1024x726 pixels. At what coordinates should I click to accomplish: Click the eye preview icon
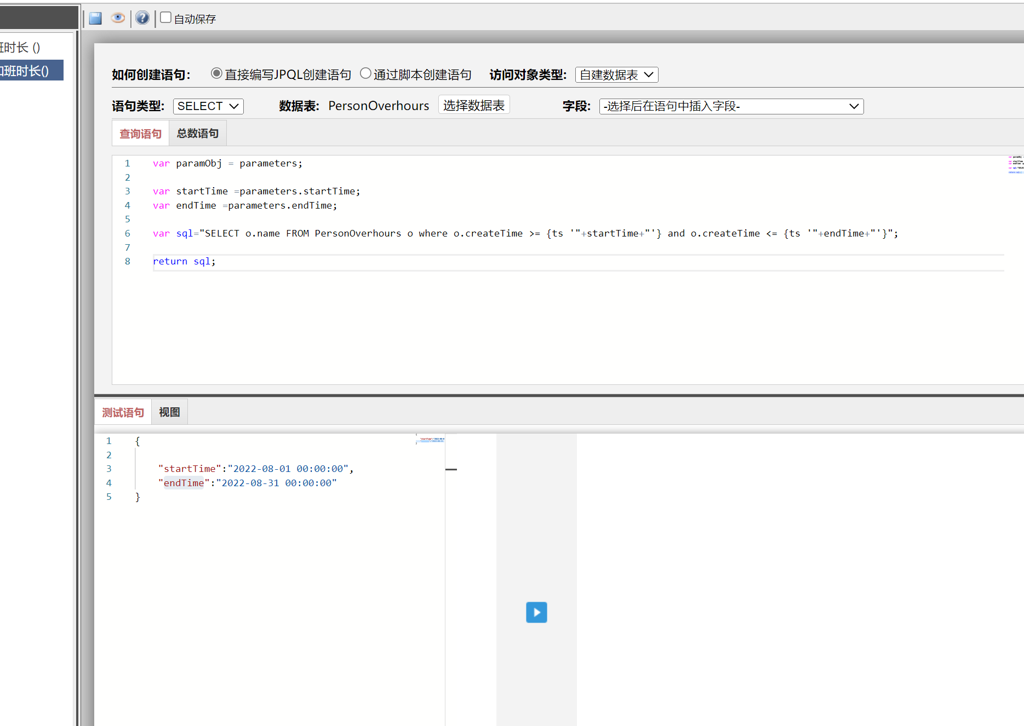[x=117, y=18]
